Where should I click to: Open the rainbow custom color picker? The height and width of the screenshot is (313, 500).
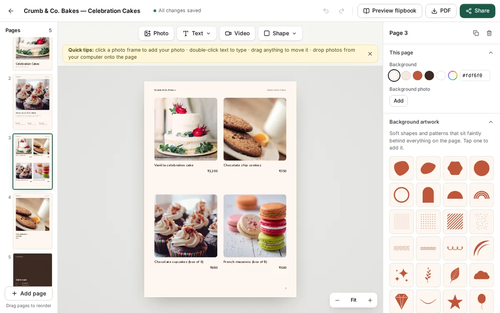point(452,76)
